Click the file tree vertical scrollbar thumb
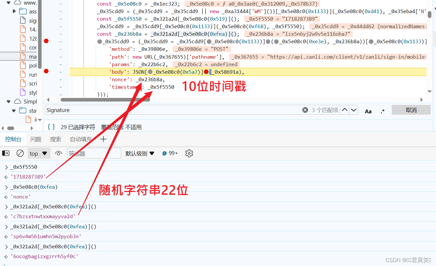The image size is (436, 266). click(x=40, y=34)
